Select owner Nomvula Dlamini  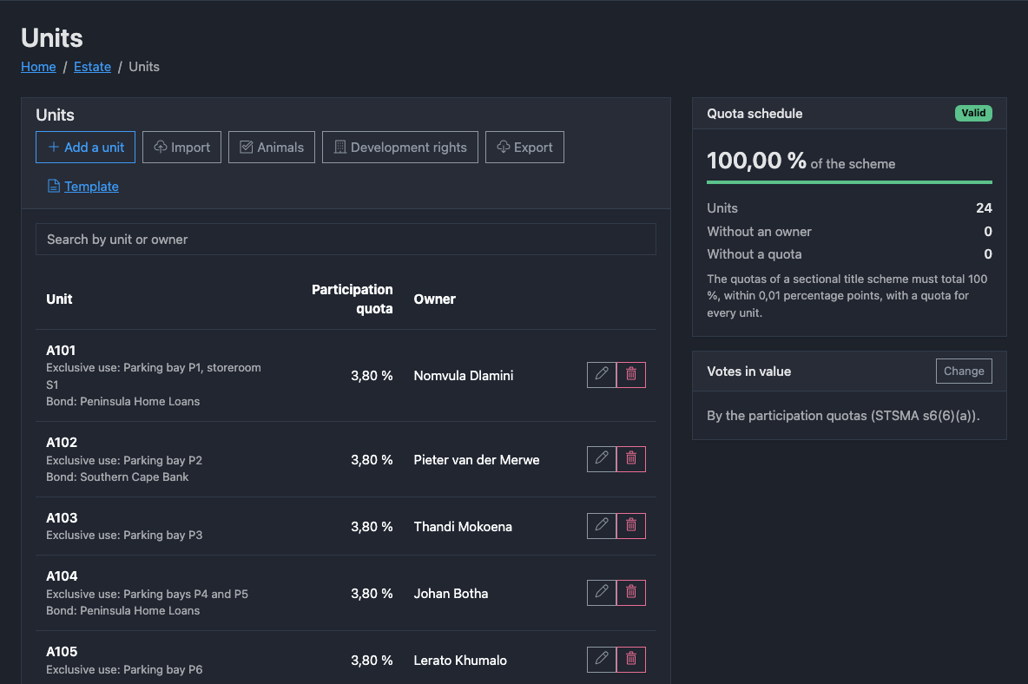[x=464, y=375]
